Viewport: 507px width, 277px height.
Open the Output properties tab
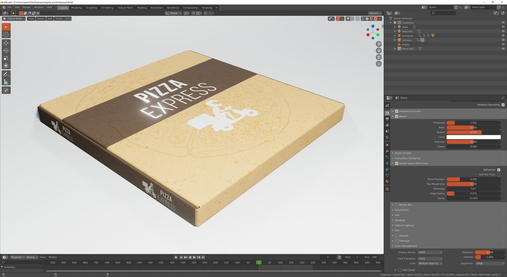pyautogui.click(x=387, y=119)
